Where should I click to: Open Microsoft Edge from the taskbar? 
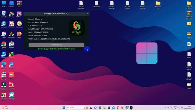tap(100, 108)
